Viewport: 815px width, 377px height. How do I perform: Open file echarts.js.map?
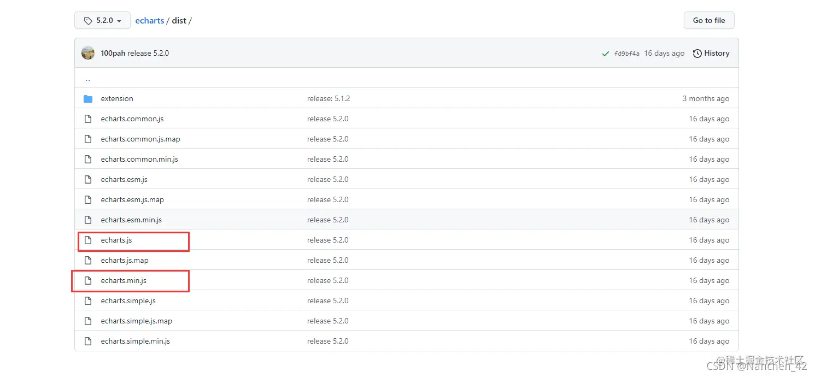125,260
